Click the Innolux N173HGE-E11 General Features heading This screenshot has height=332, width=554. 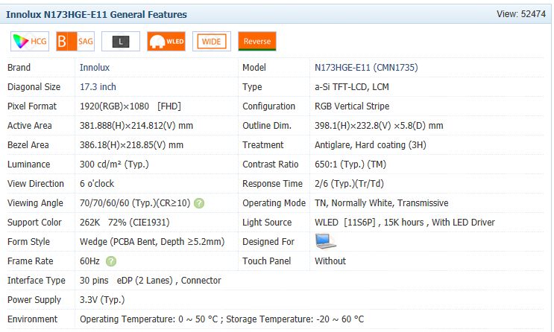pyautogui.click(x=96, y=14)
